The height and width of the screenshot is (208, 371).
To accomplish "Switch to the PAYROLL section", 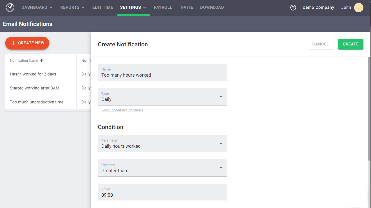I will [x=163, y=7].
